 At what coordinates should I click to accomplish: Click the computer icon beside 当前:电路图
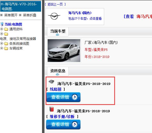coord(2,24)
